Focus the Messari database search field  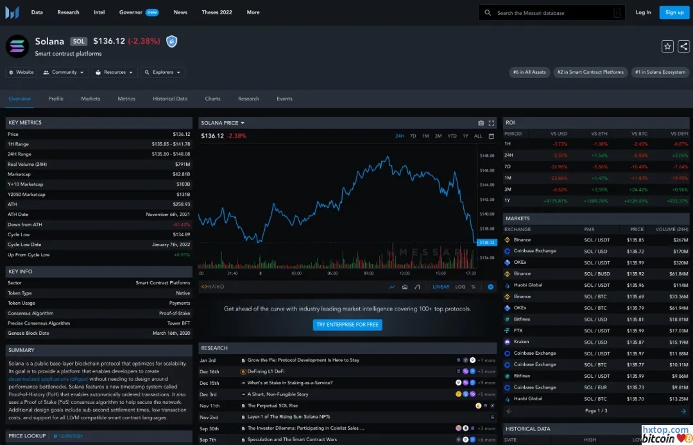[x=552, y=12]
